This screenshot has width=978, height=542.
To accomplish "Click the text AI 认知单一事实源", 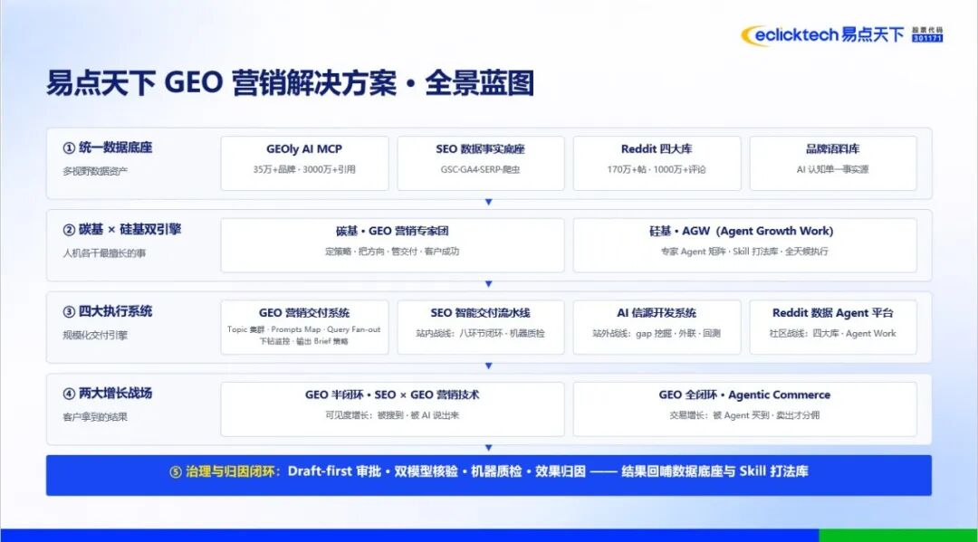I will 832,169.
